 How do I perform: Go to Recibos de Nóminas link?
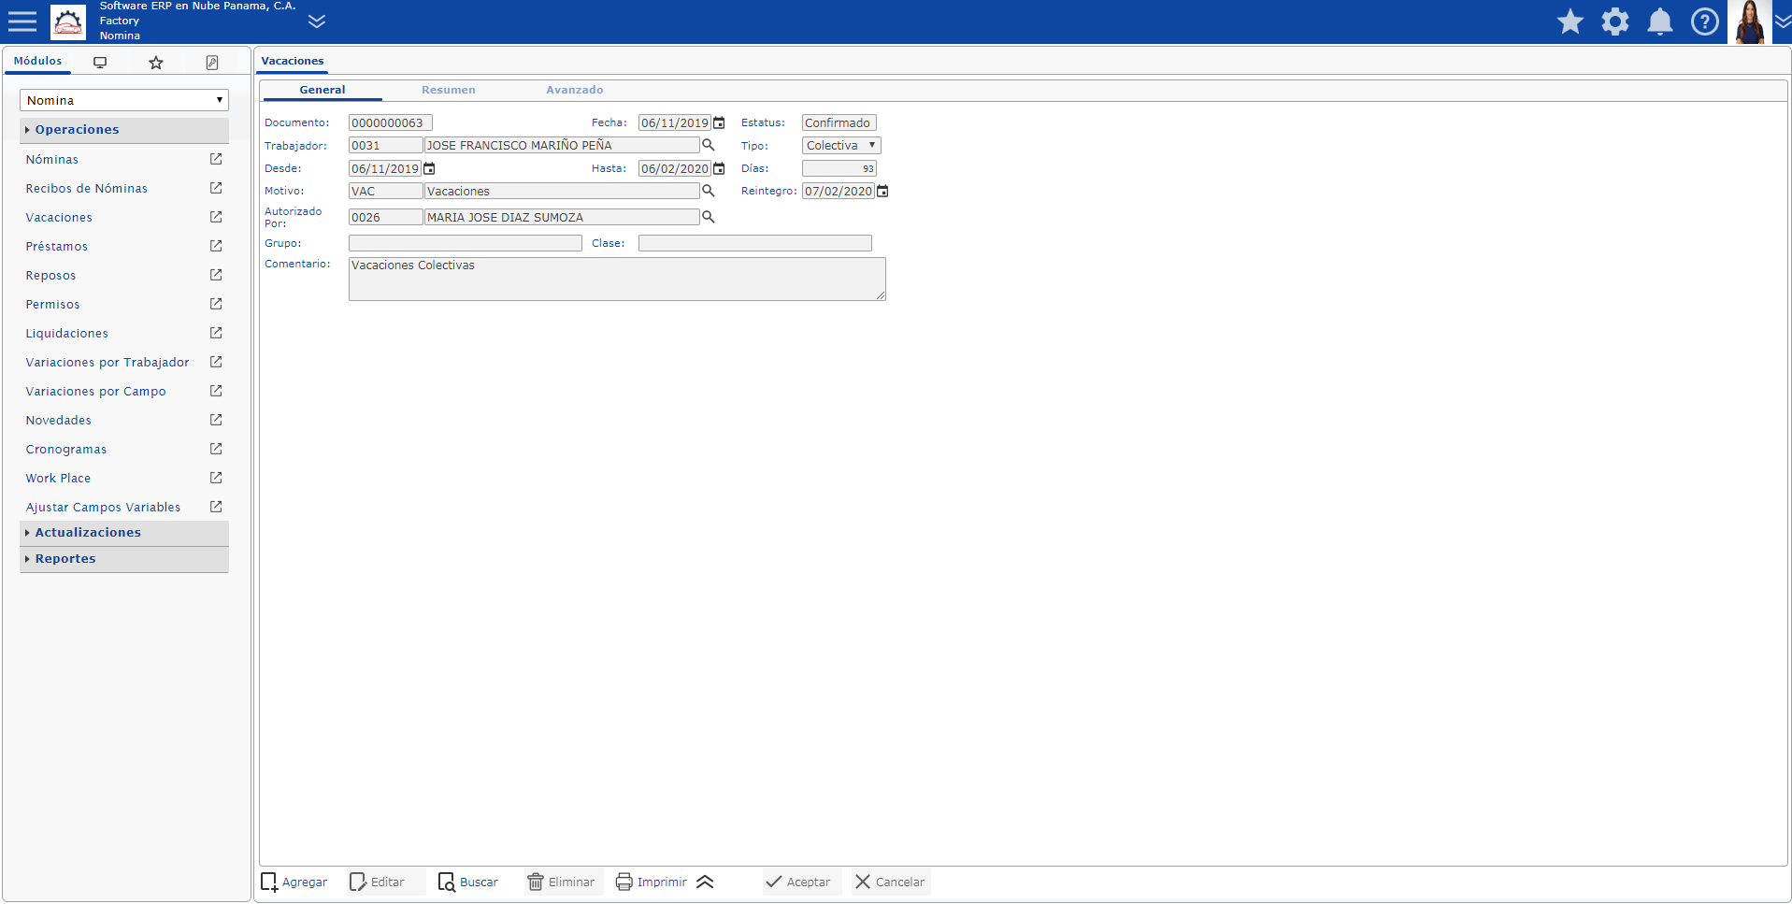pos(87,189)
